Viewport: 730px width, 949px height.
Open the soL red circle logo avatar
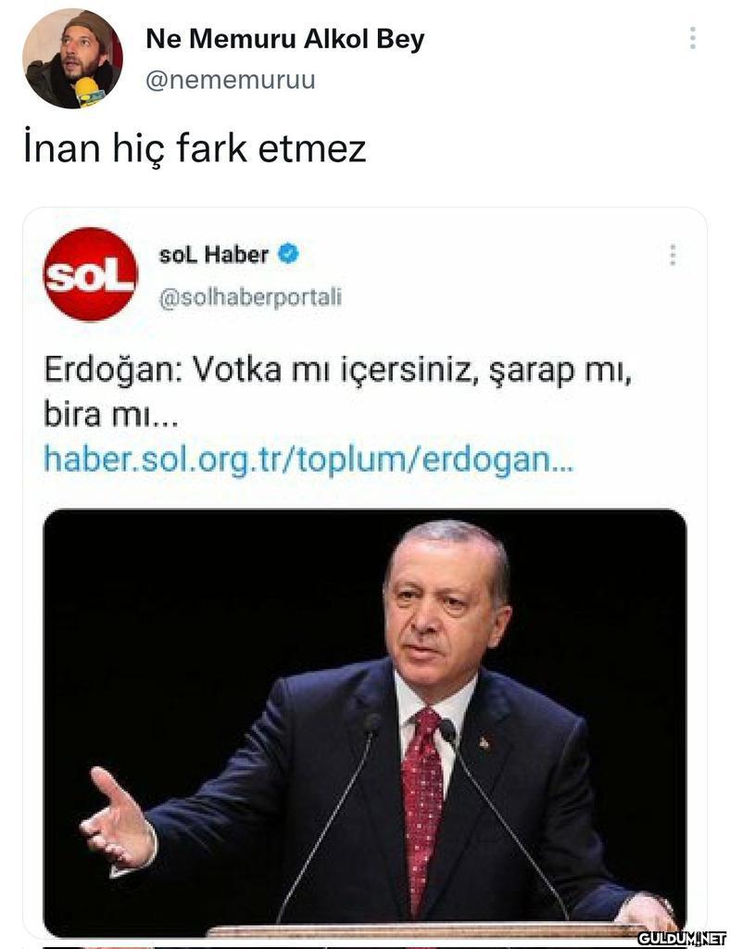[x=91, y=274]
